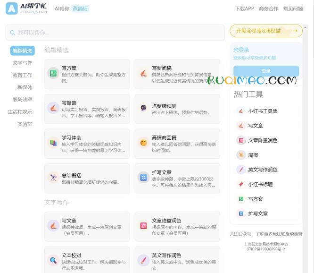The width and height of the screenshot is (314, 273).
Task: Select the 编辑精选 sidebar category
Action: point(23,51)
